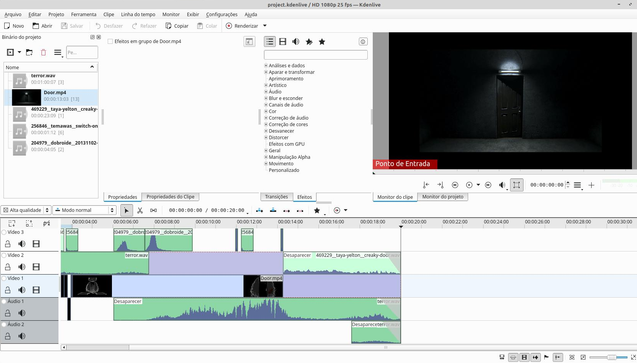This screenshot has height=363, width=637.
Task: Delete selected clip using trash icon in bin
Action: click(x=43, y=52)
